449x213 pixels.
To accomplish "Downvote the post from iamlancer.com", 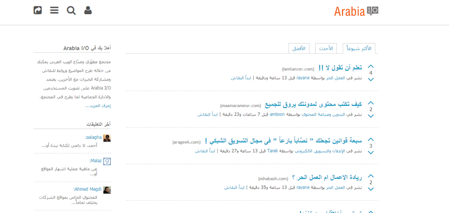I will point(371,79).
